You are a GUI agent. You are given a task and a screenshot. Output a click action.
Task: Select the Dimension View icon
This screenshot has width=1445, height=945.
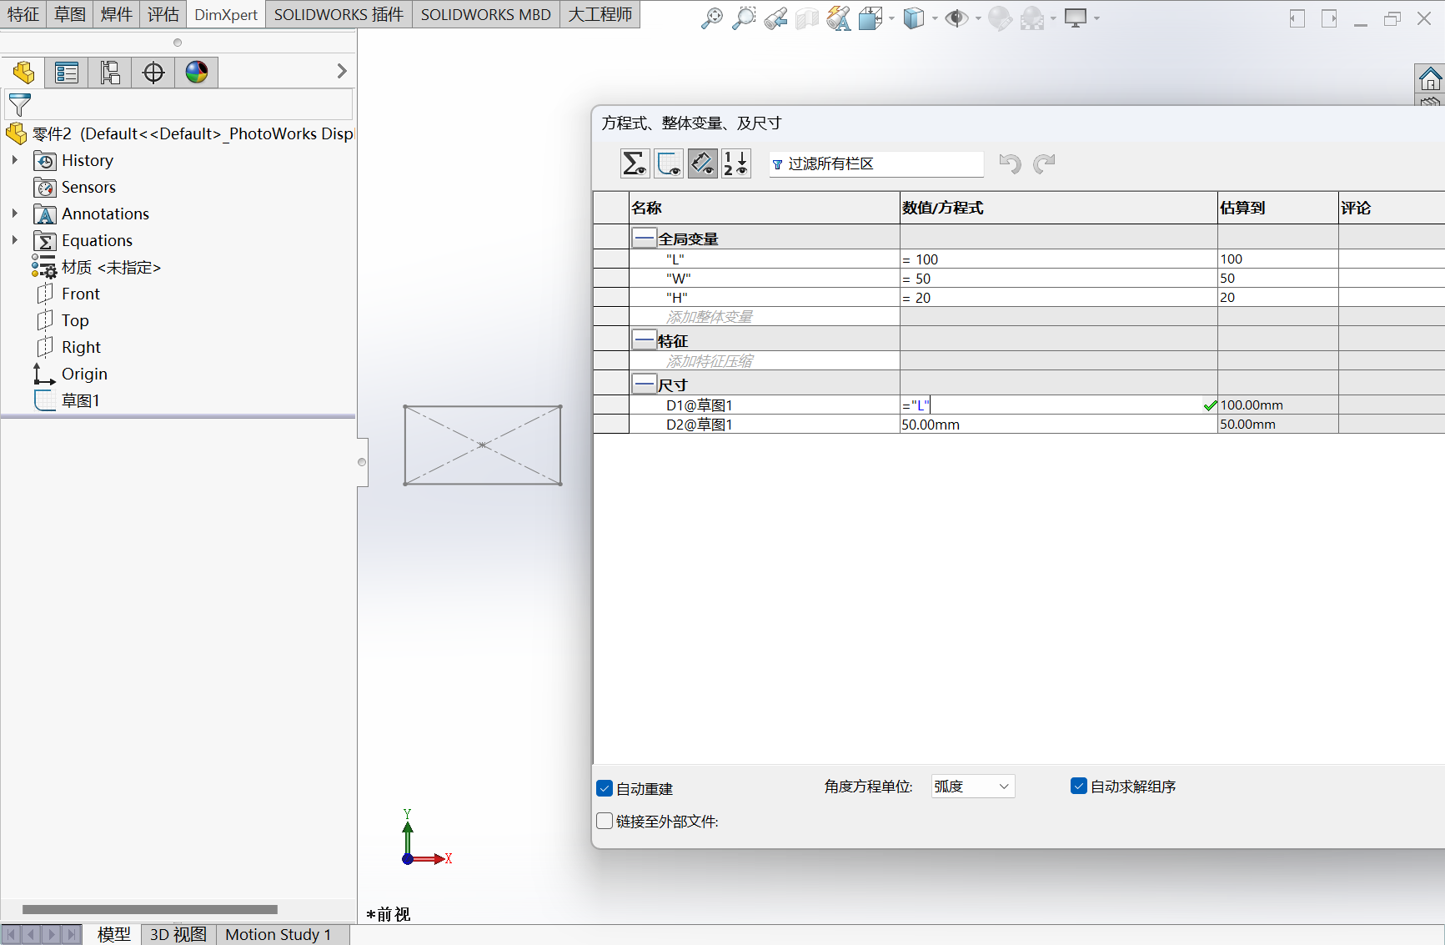pos(702,163)
